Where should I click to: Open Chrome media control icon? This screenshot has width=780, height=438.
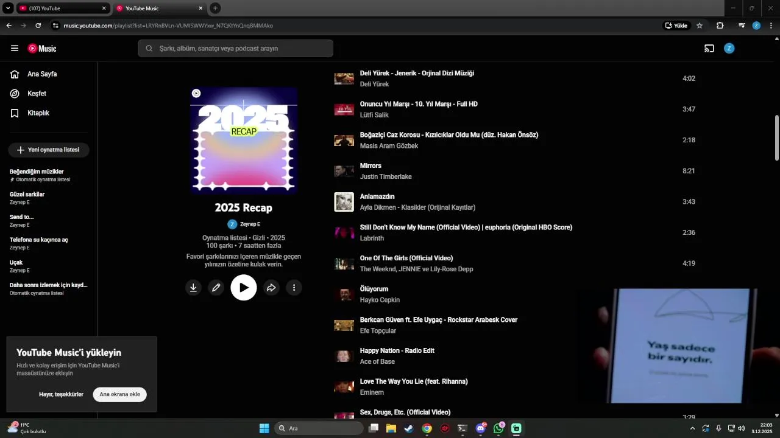(x=742, y=26)
